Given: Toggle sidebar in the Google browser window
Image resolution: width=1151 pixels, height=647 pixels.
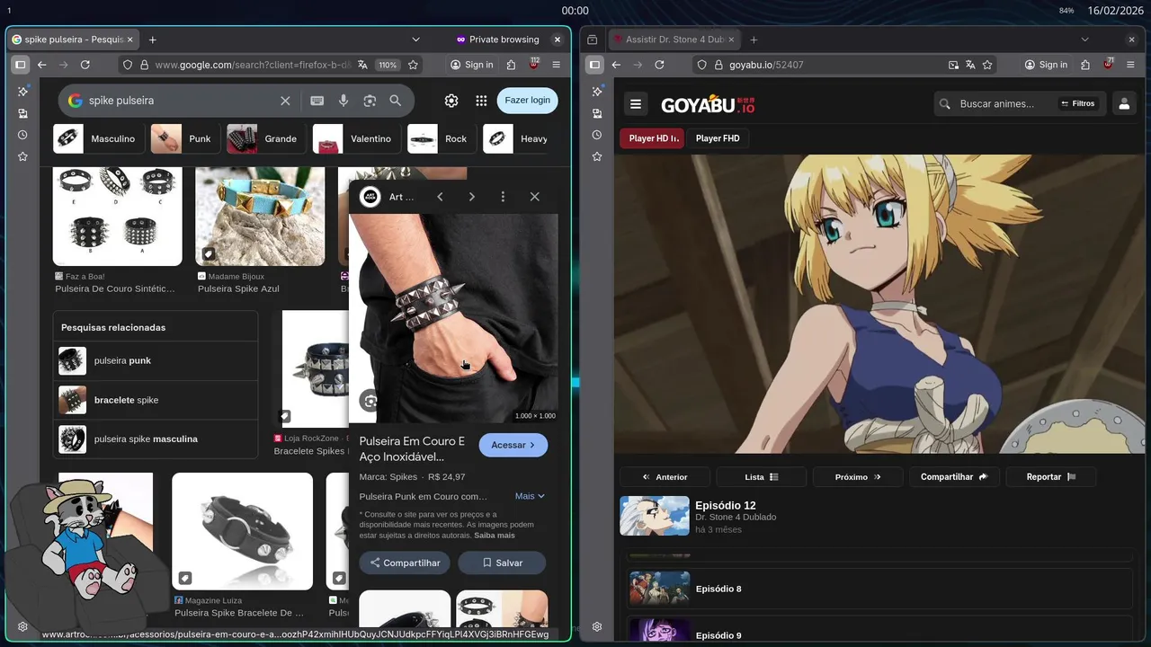Looking at the screenshot, I should coord(20,65).
